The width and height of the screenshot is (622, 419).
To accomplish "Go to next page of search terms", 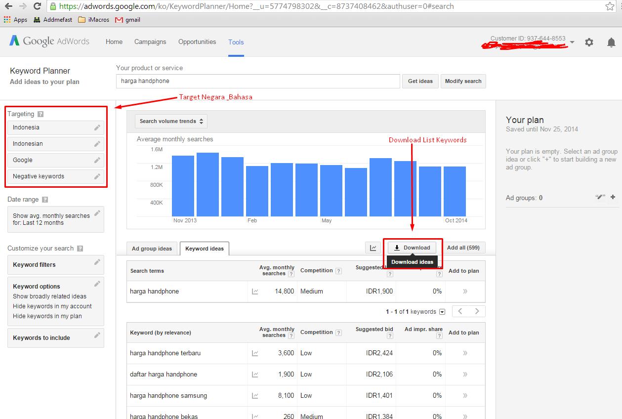I will tap(477, 311).
